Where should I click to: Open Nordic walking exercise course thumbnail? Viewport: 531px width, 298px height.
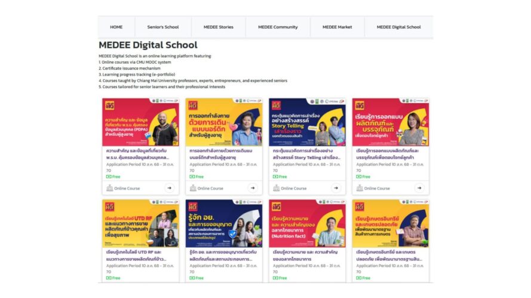(224, 122)
